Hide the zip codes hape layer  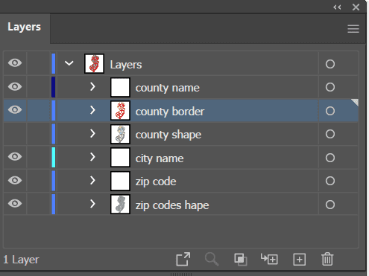[x=15, y=203]
